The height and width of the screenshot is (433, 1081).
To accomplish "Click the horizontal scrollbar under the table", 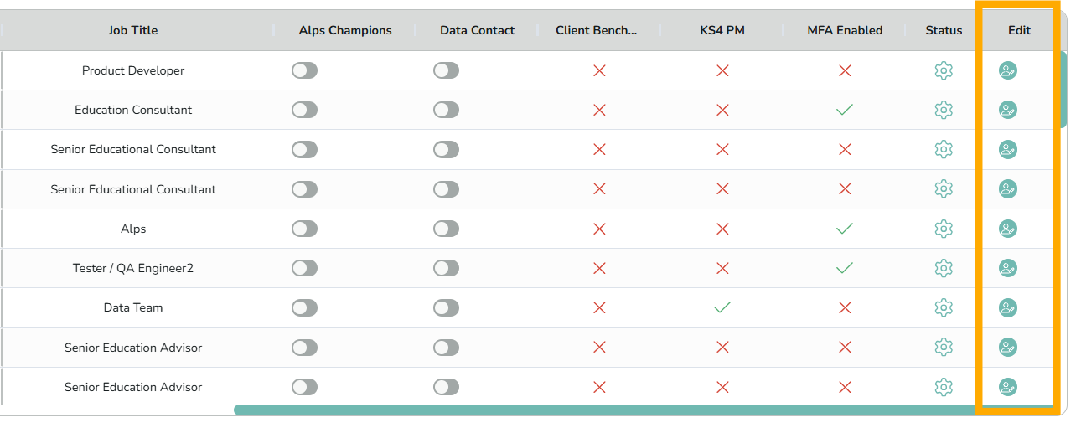I will [x=644, y=410].
